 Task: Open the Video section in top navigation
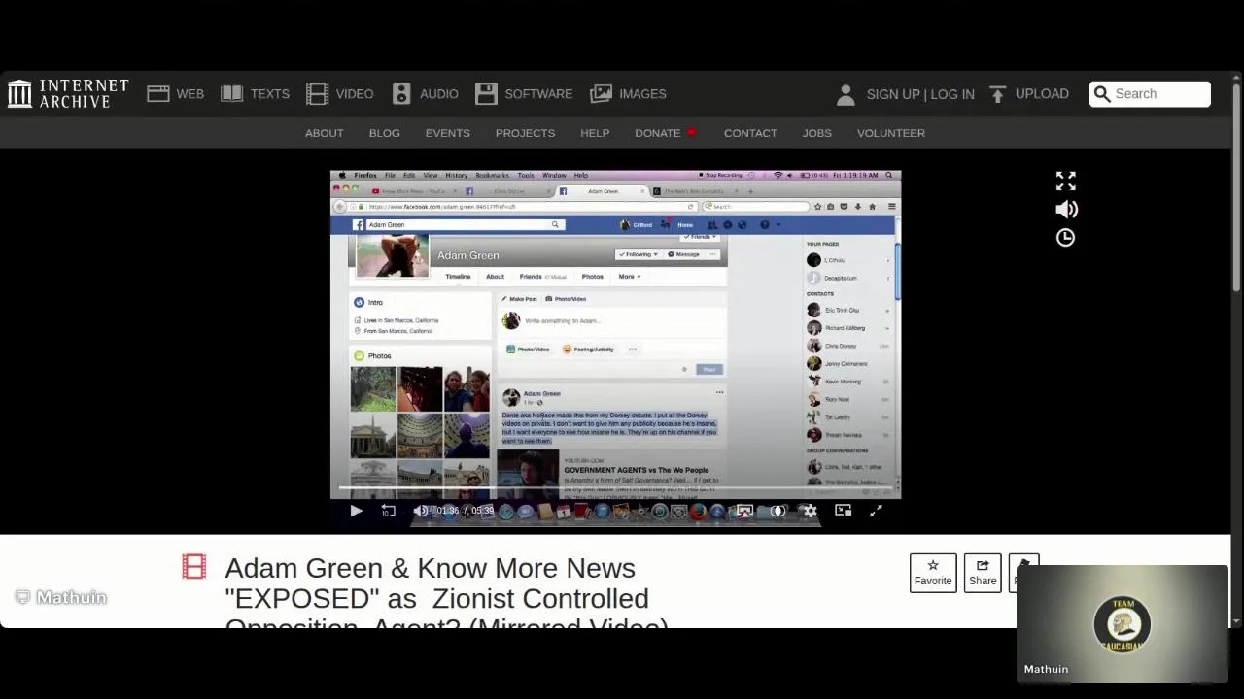[340, 94]
